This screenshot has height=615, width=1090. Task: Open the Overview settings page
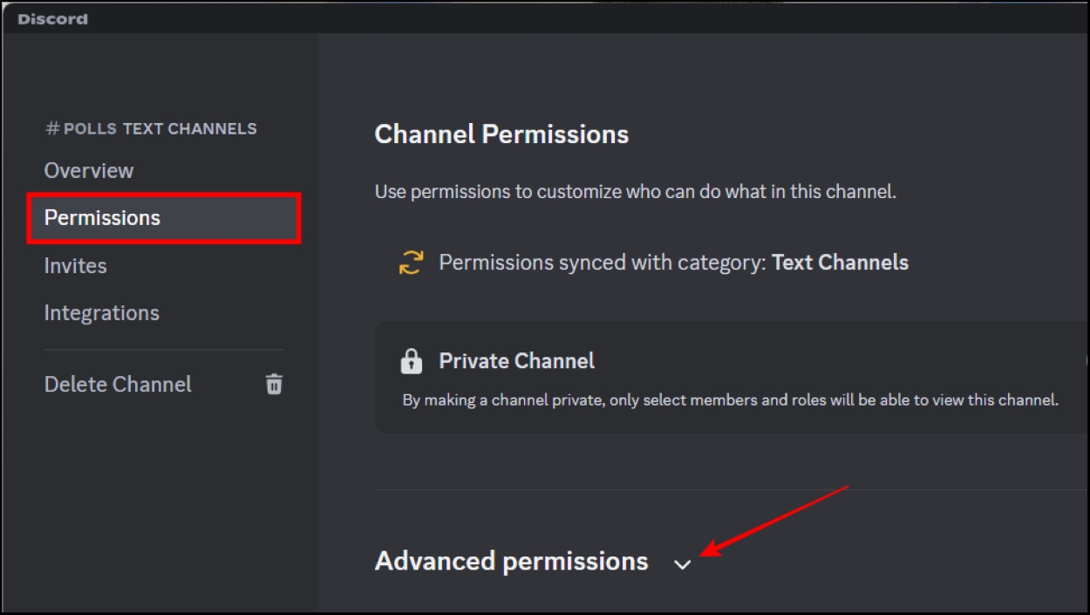88,169
